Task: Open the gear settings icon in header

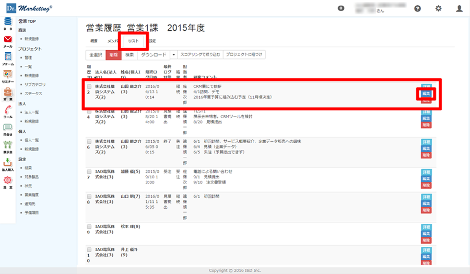Action: click(x=438, y=8)
